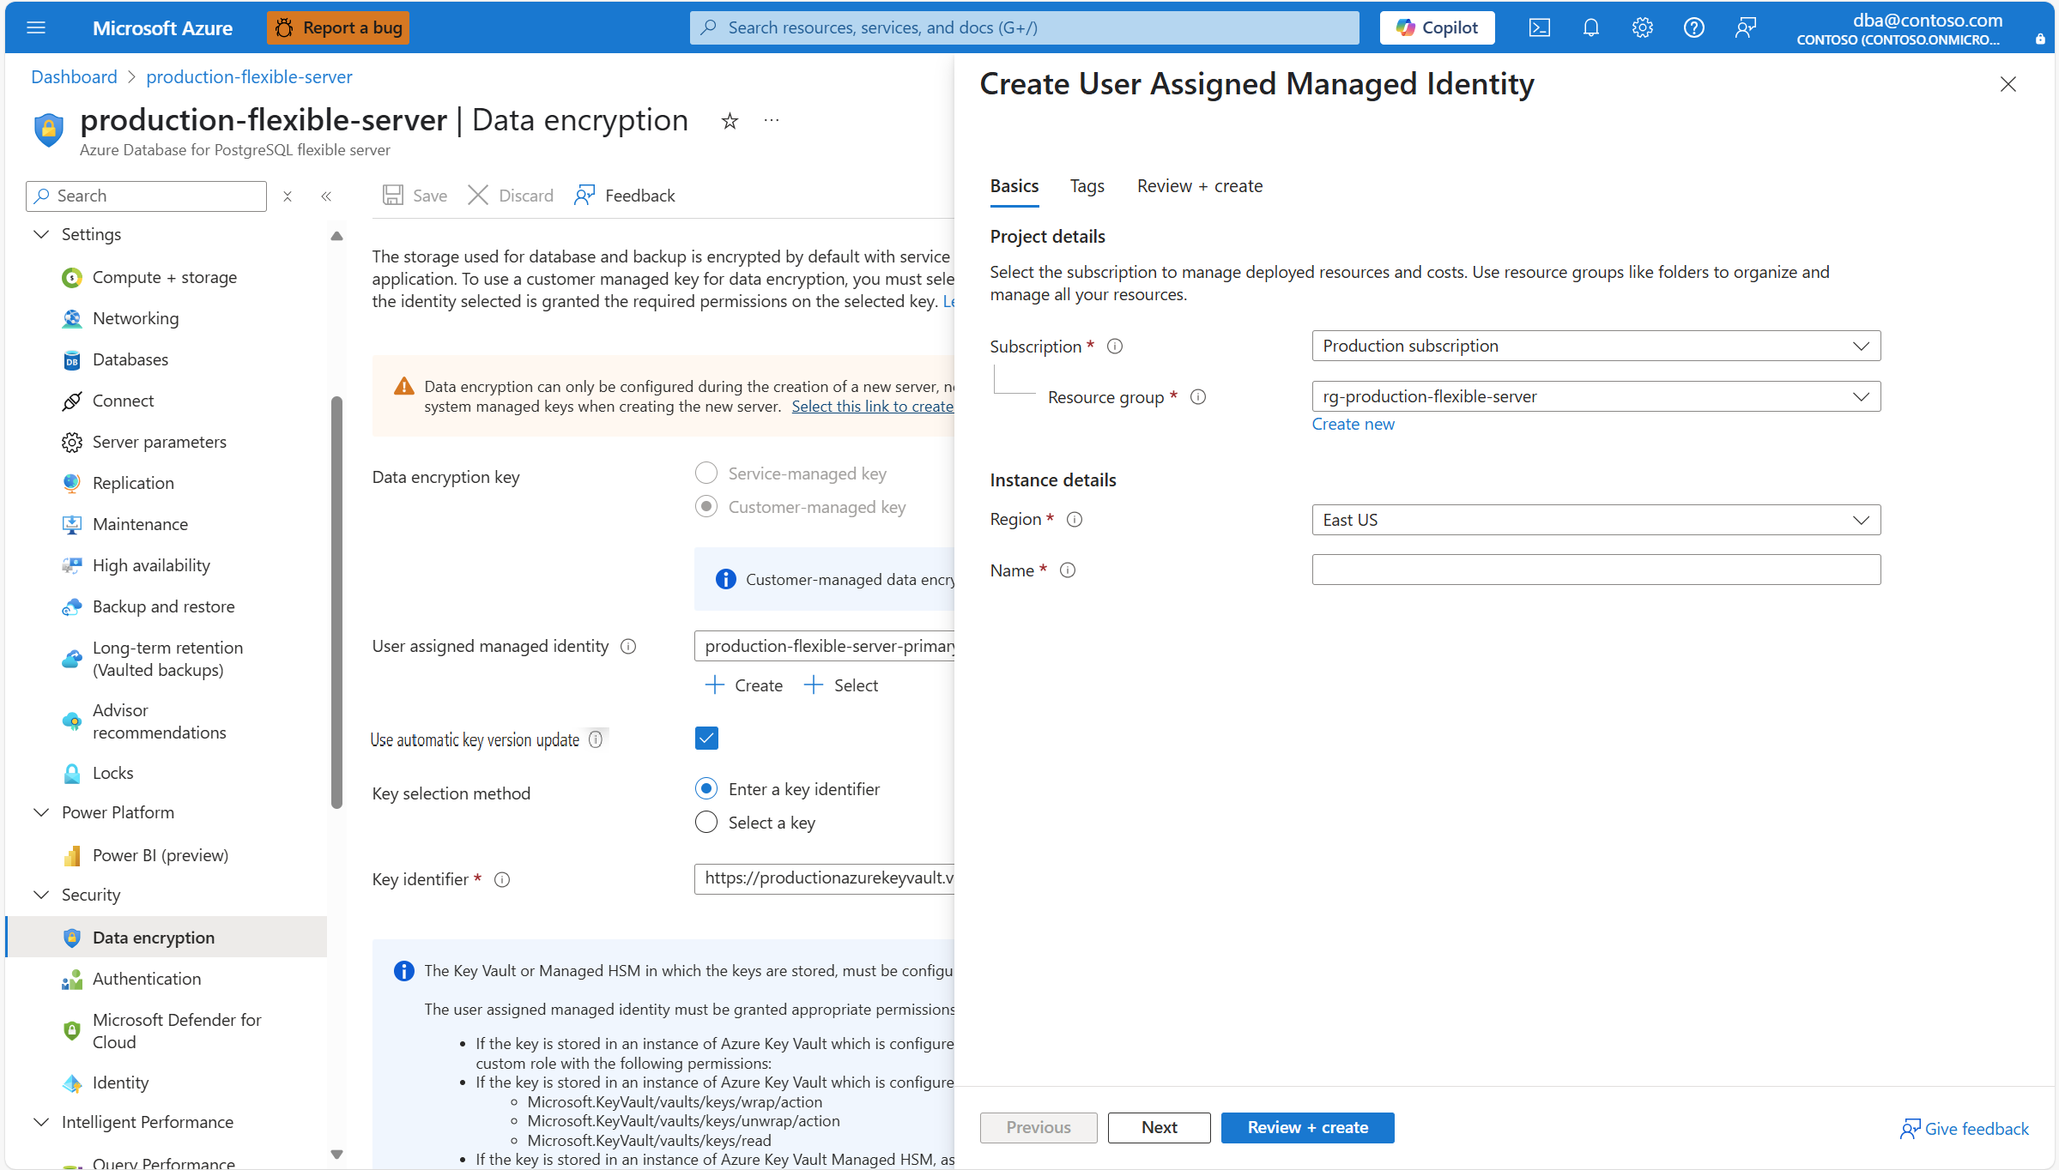Viewport: 2059px width, 1170px height.
Task: Select Networking in the Settings sidebar
Action: tap(136, 317)
